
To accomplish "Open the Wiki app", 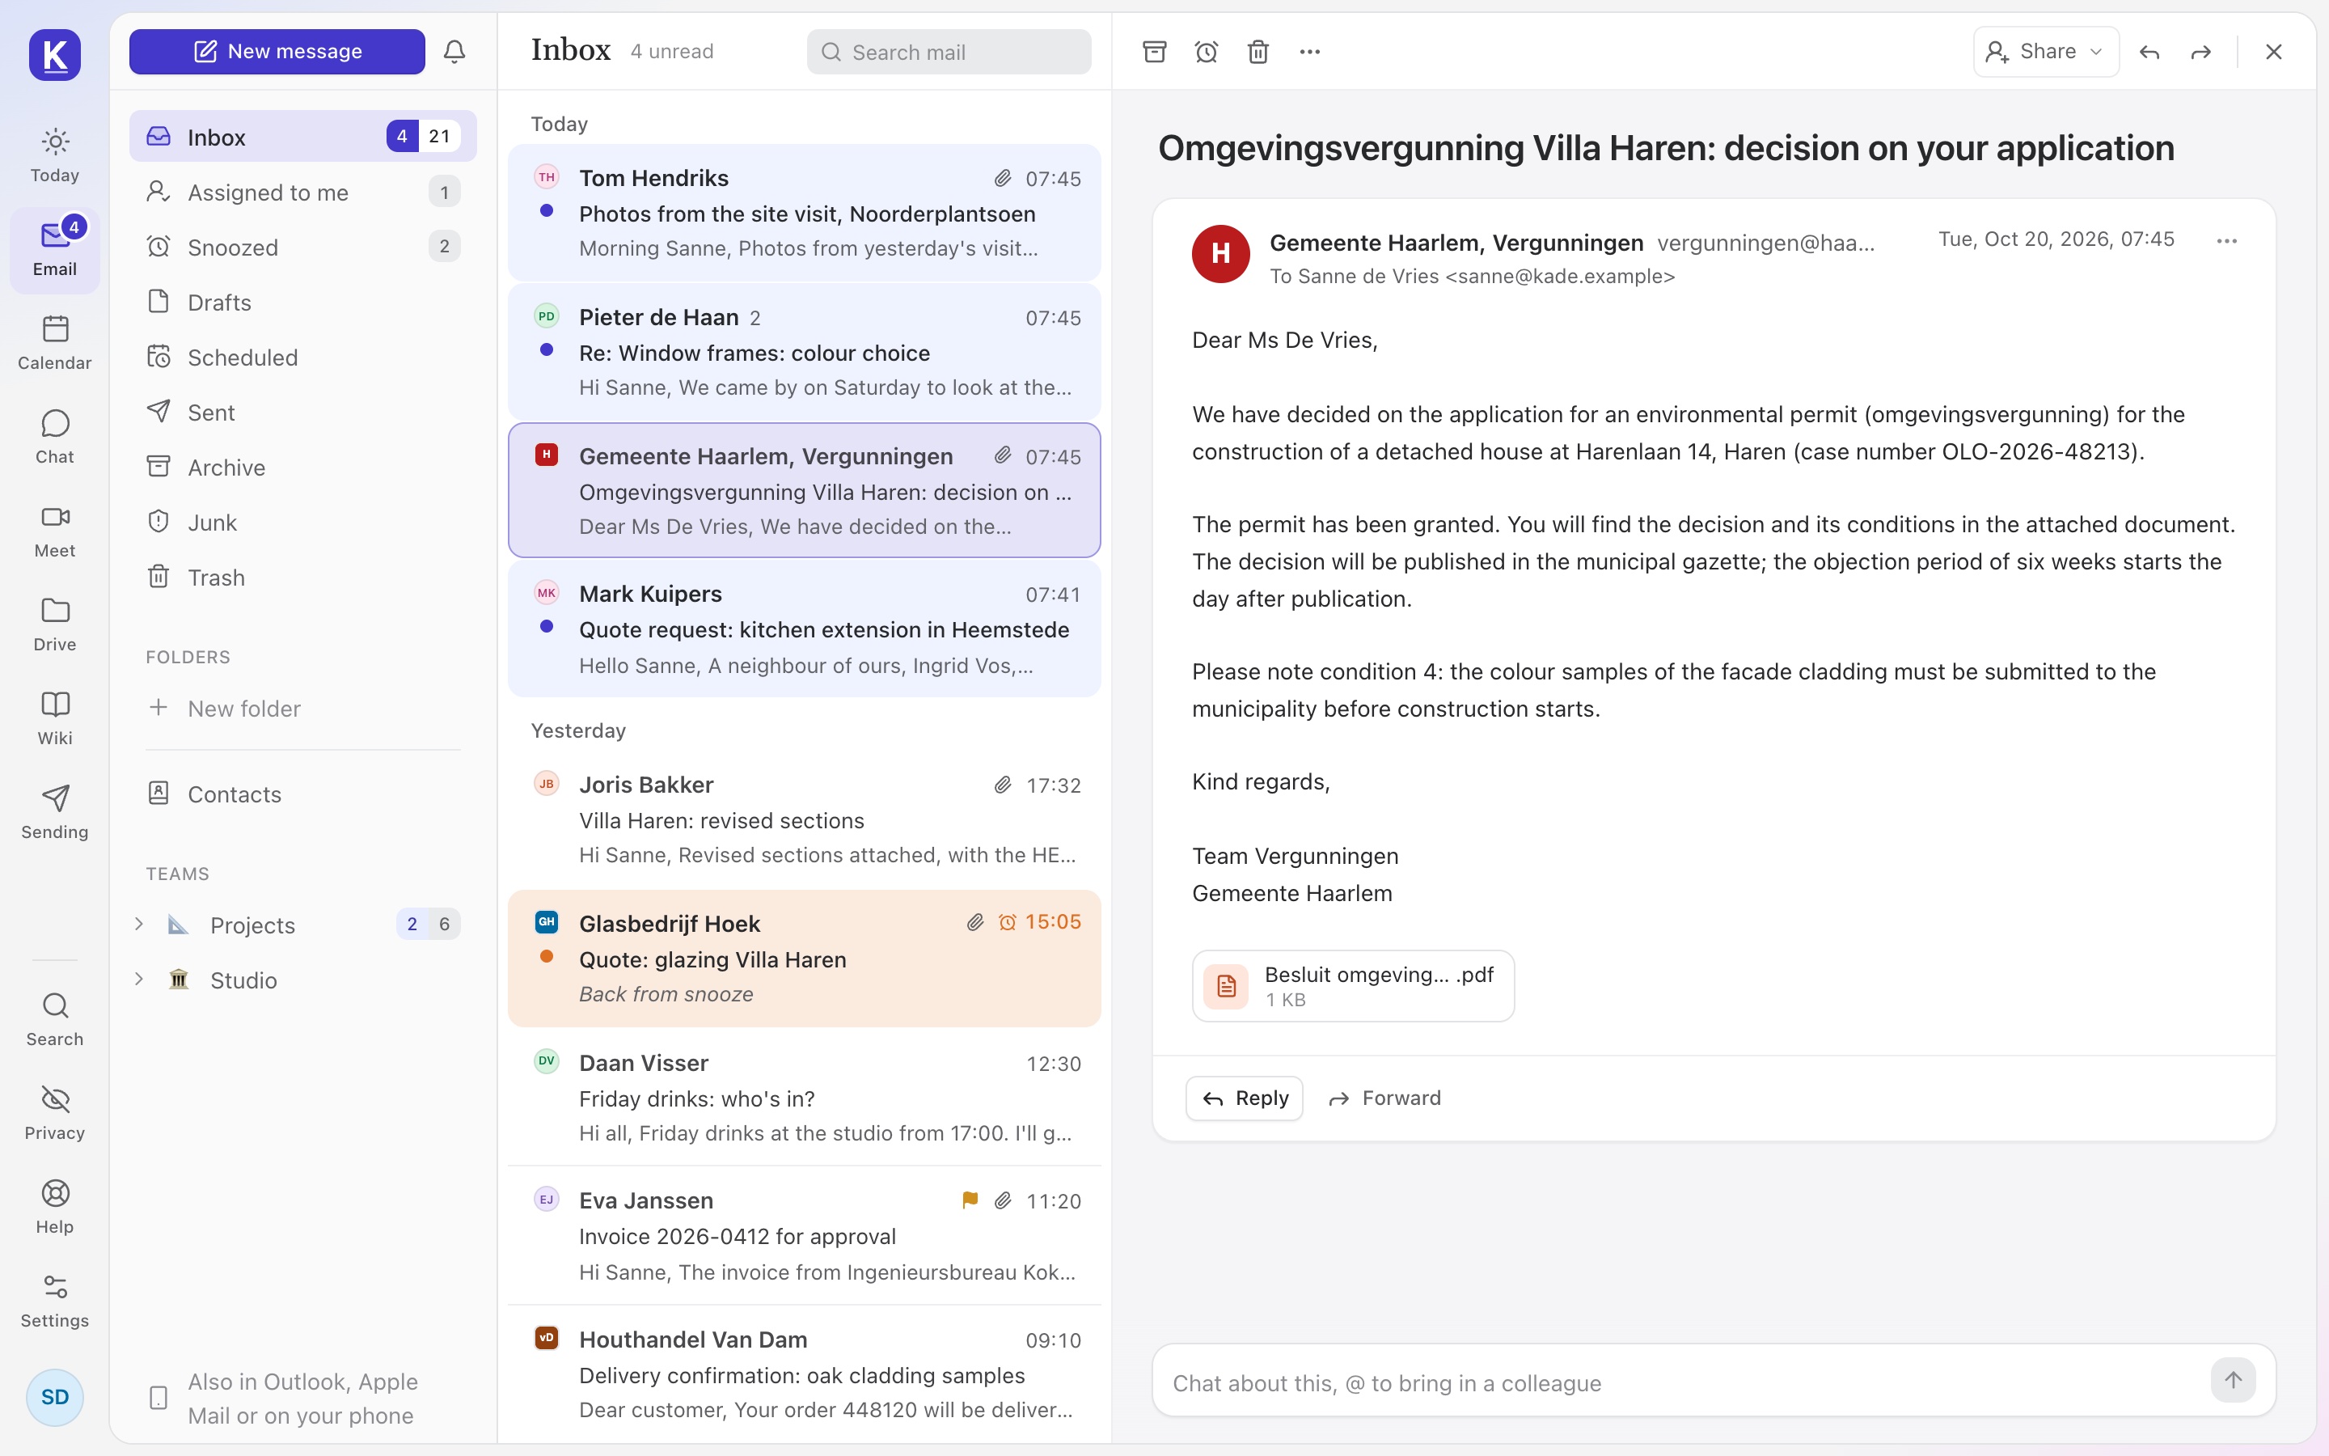I will coord(55,718).
